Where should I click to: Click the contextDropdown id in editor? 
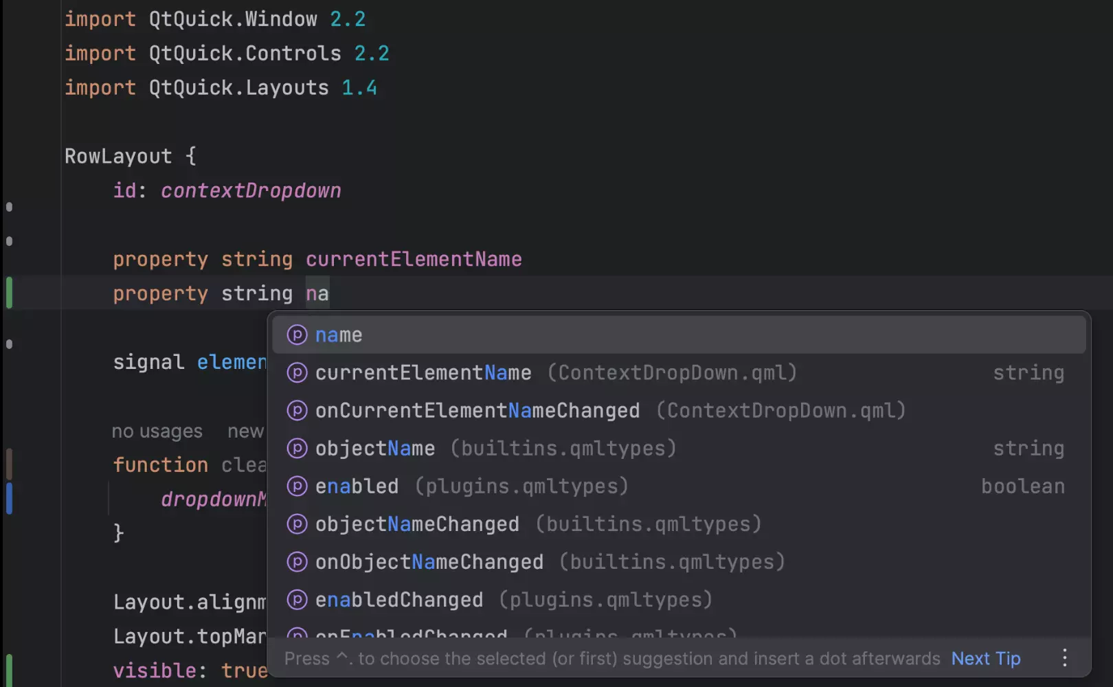(251, 191)
